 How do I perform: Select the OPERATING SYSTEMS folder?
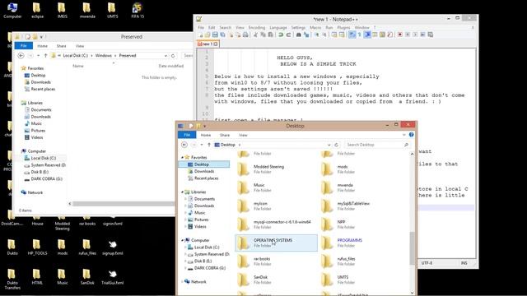tap(277, 243)
